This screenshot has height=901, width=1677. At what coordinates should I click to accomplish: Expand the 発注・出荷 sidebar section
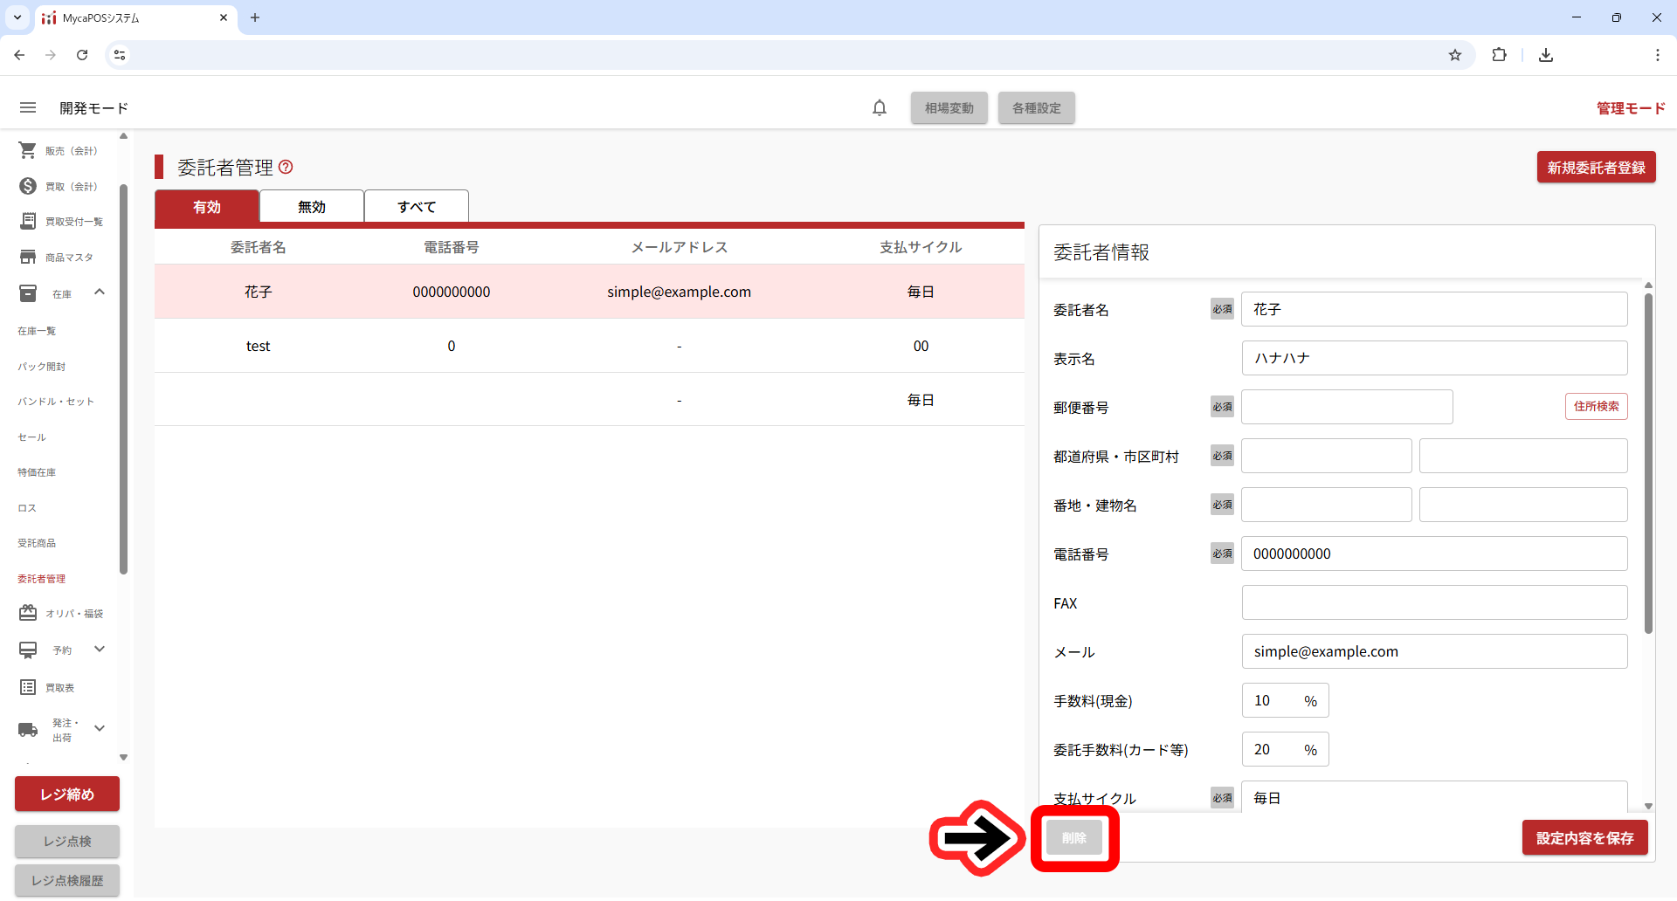click(x=100, y=728)
